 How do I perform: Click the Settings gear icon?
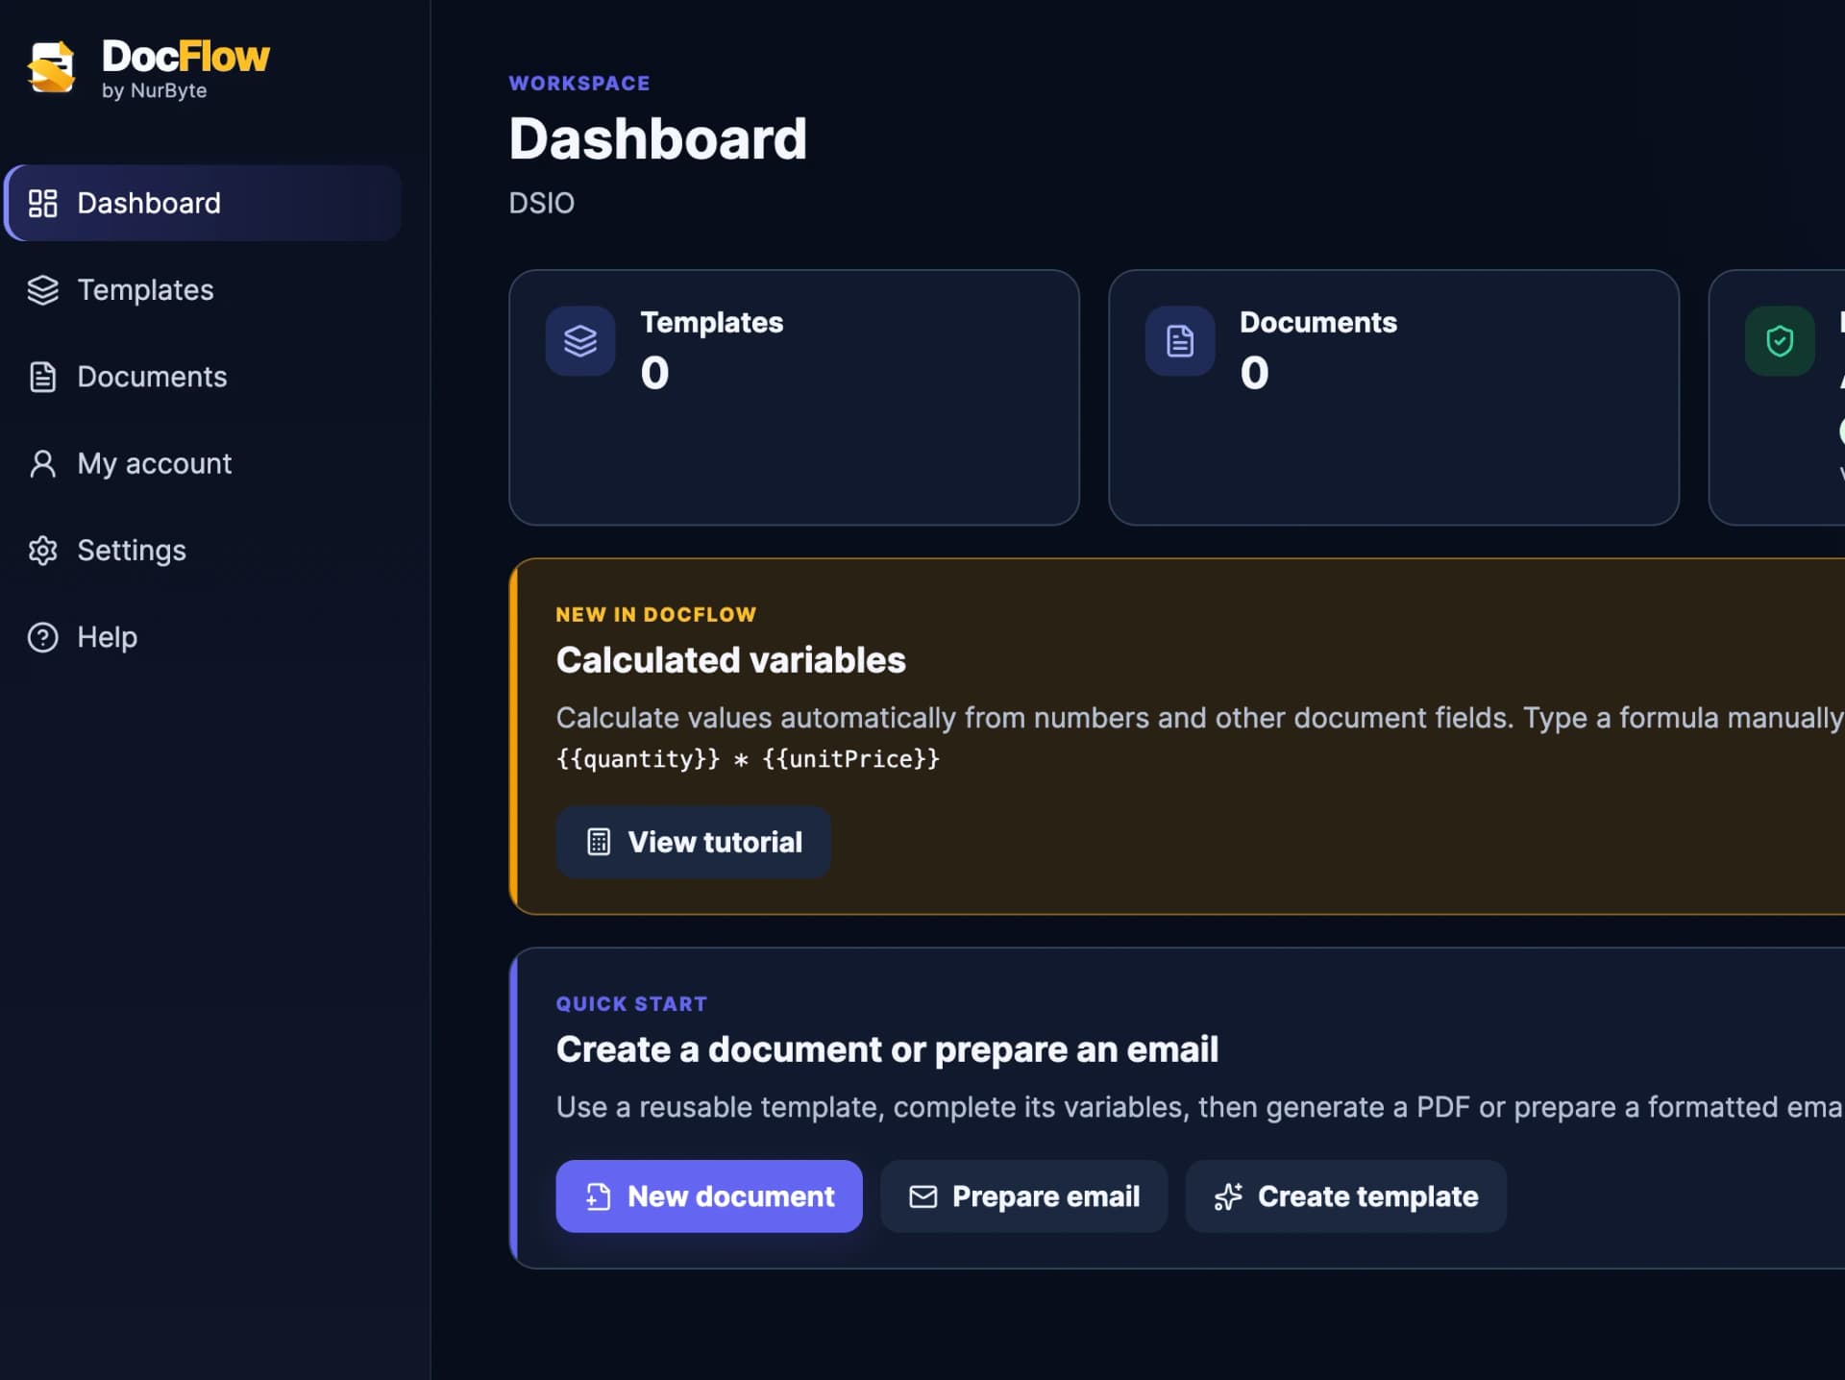click(42, 551)
